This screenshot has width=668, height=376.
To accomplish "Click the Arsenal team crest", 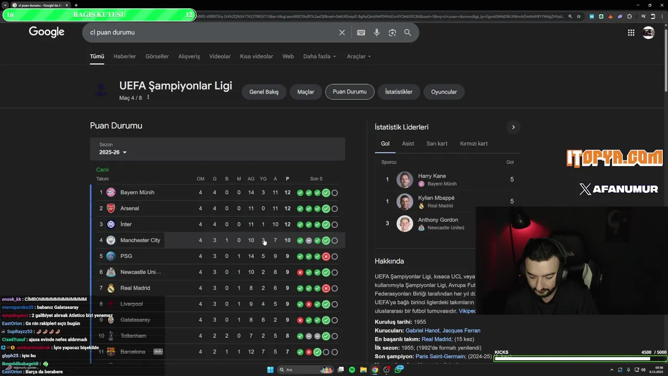I will tap(111, 208).
